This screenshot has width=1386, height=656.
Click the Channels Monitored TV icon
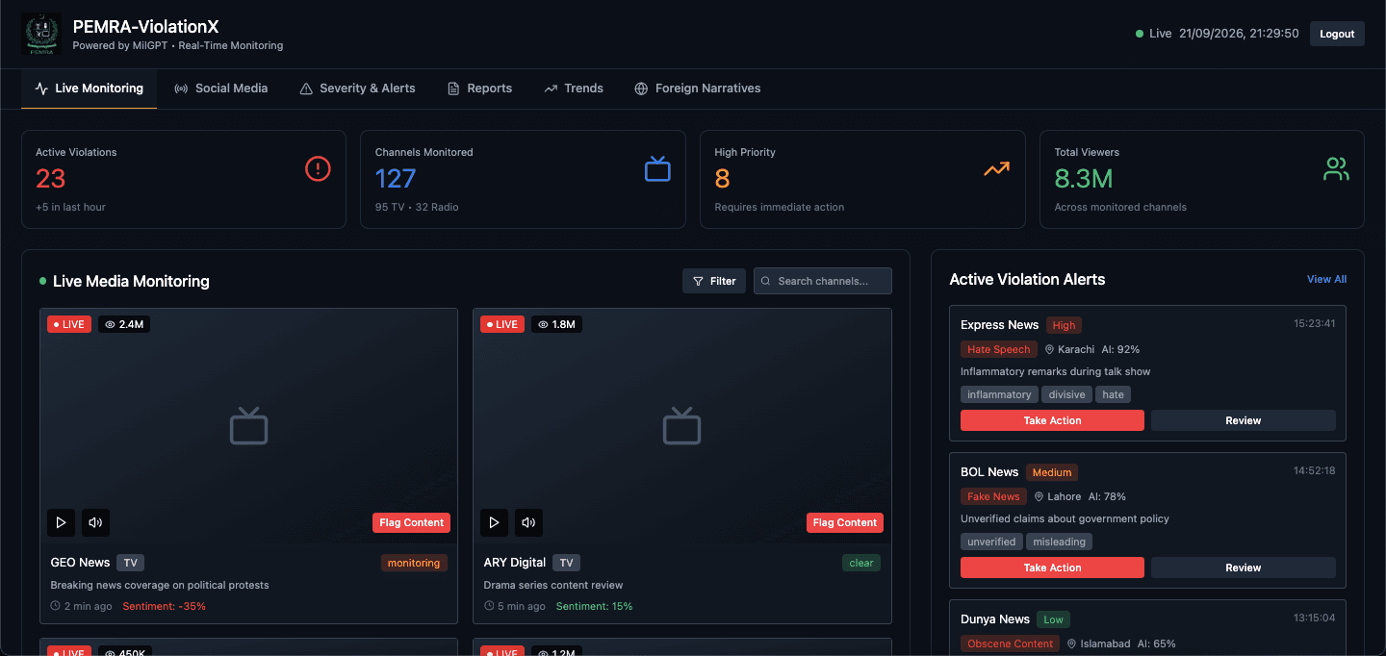(x=657, y=169)
